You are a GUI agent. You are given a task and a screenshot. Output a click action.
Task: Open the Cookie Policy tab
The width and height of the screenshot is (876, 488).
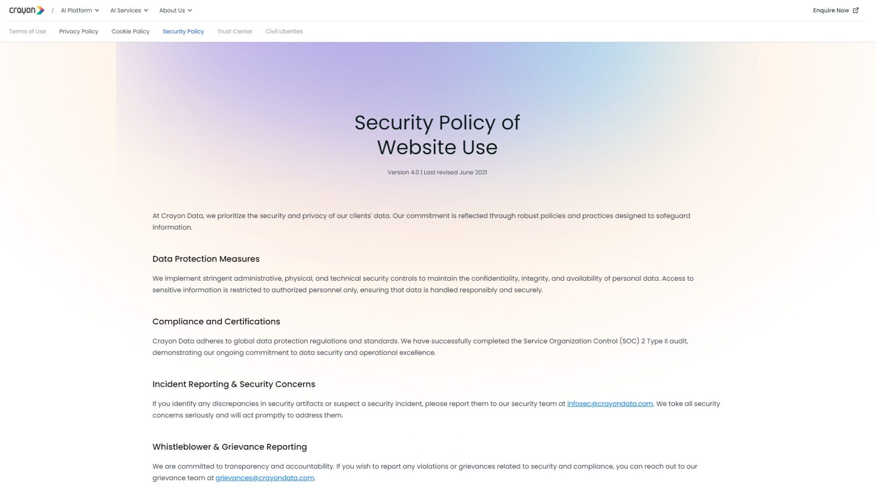point(130,31)
